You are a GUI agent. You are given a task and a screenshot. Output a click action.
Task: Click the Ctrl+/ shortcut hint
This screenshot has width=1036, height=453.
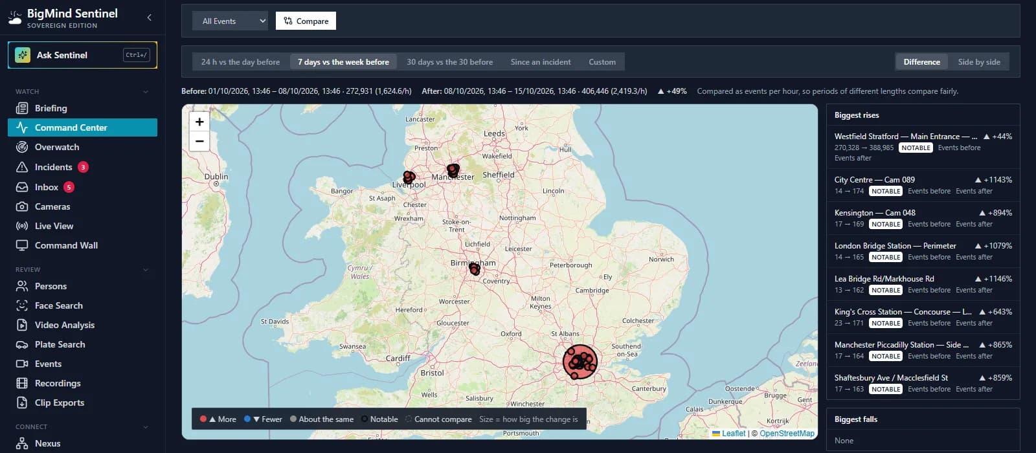(x=137, y=55)
